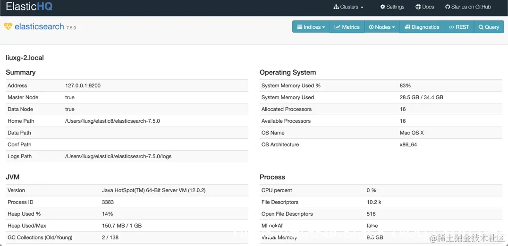Click the Allocated Processors value 16
Viewport: 508px width, 246px height.
pos(403,109)
